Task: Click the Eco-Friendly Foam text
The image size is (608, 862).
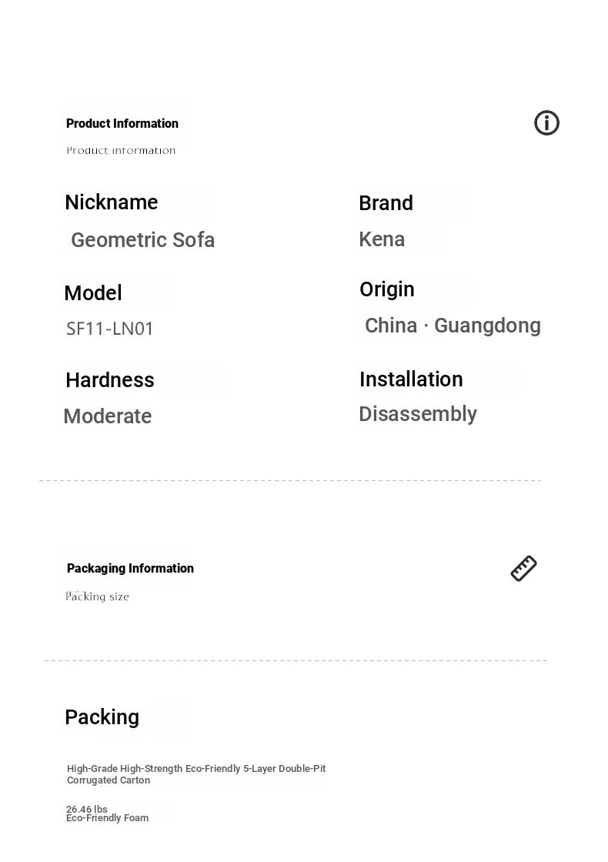Action: [x=107, y=818]
